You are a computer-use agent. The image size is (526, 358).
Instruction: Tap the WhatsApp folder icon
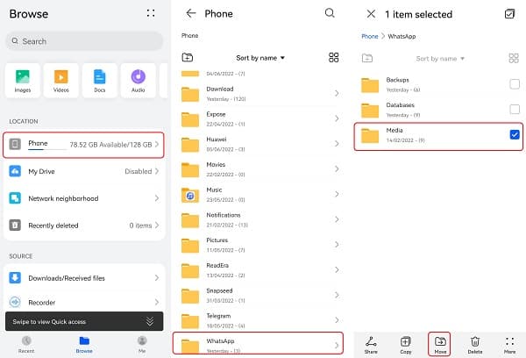190,347
